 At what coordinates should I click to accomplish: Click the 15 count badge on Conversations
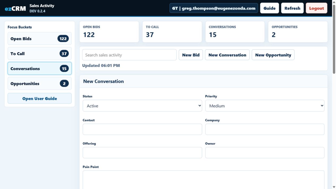point(64,68)
